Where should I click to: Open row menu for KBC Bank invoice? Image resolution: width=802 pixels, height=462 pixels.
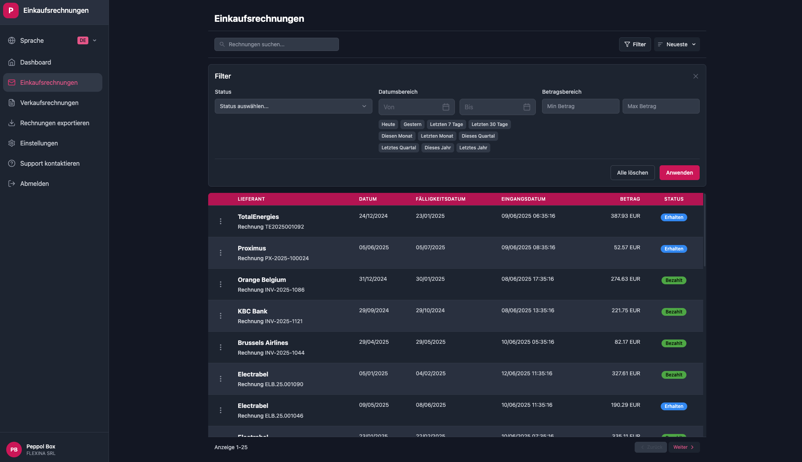click(x=221, y=316)
